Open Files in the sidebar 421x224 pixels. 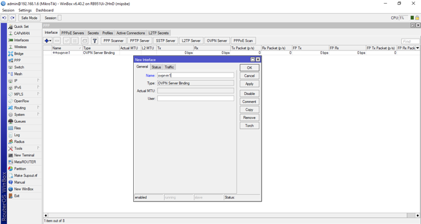tap(17, 128)
